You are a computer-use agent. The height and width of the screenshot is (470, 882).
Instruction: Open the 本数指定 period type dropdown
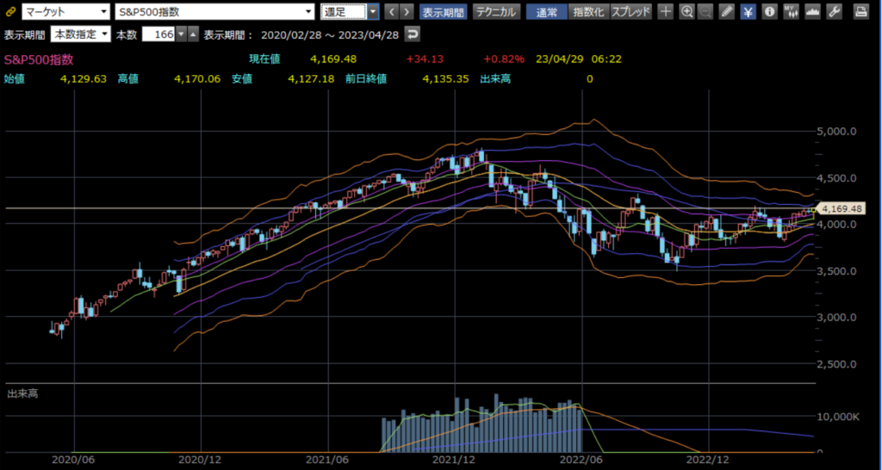point(81,34)
